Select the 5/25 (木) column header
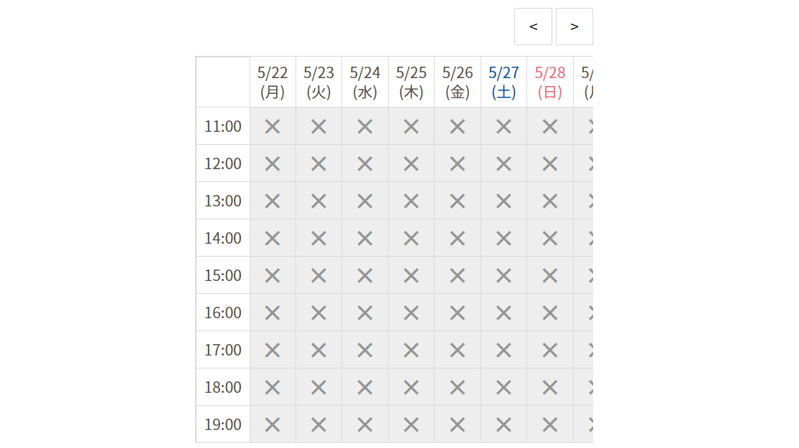This screenshot has width=799, height=448. click(411, 82)
